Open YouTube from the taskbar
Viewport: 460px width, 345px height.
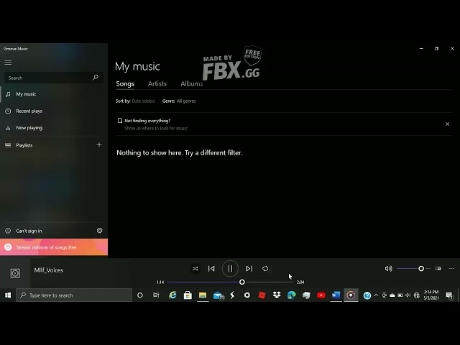[x=321, y=295]
